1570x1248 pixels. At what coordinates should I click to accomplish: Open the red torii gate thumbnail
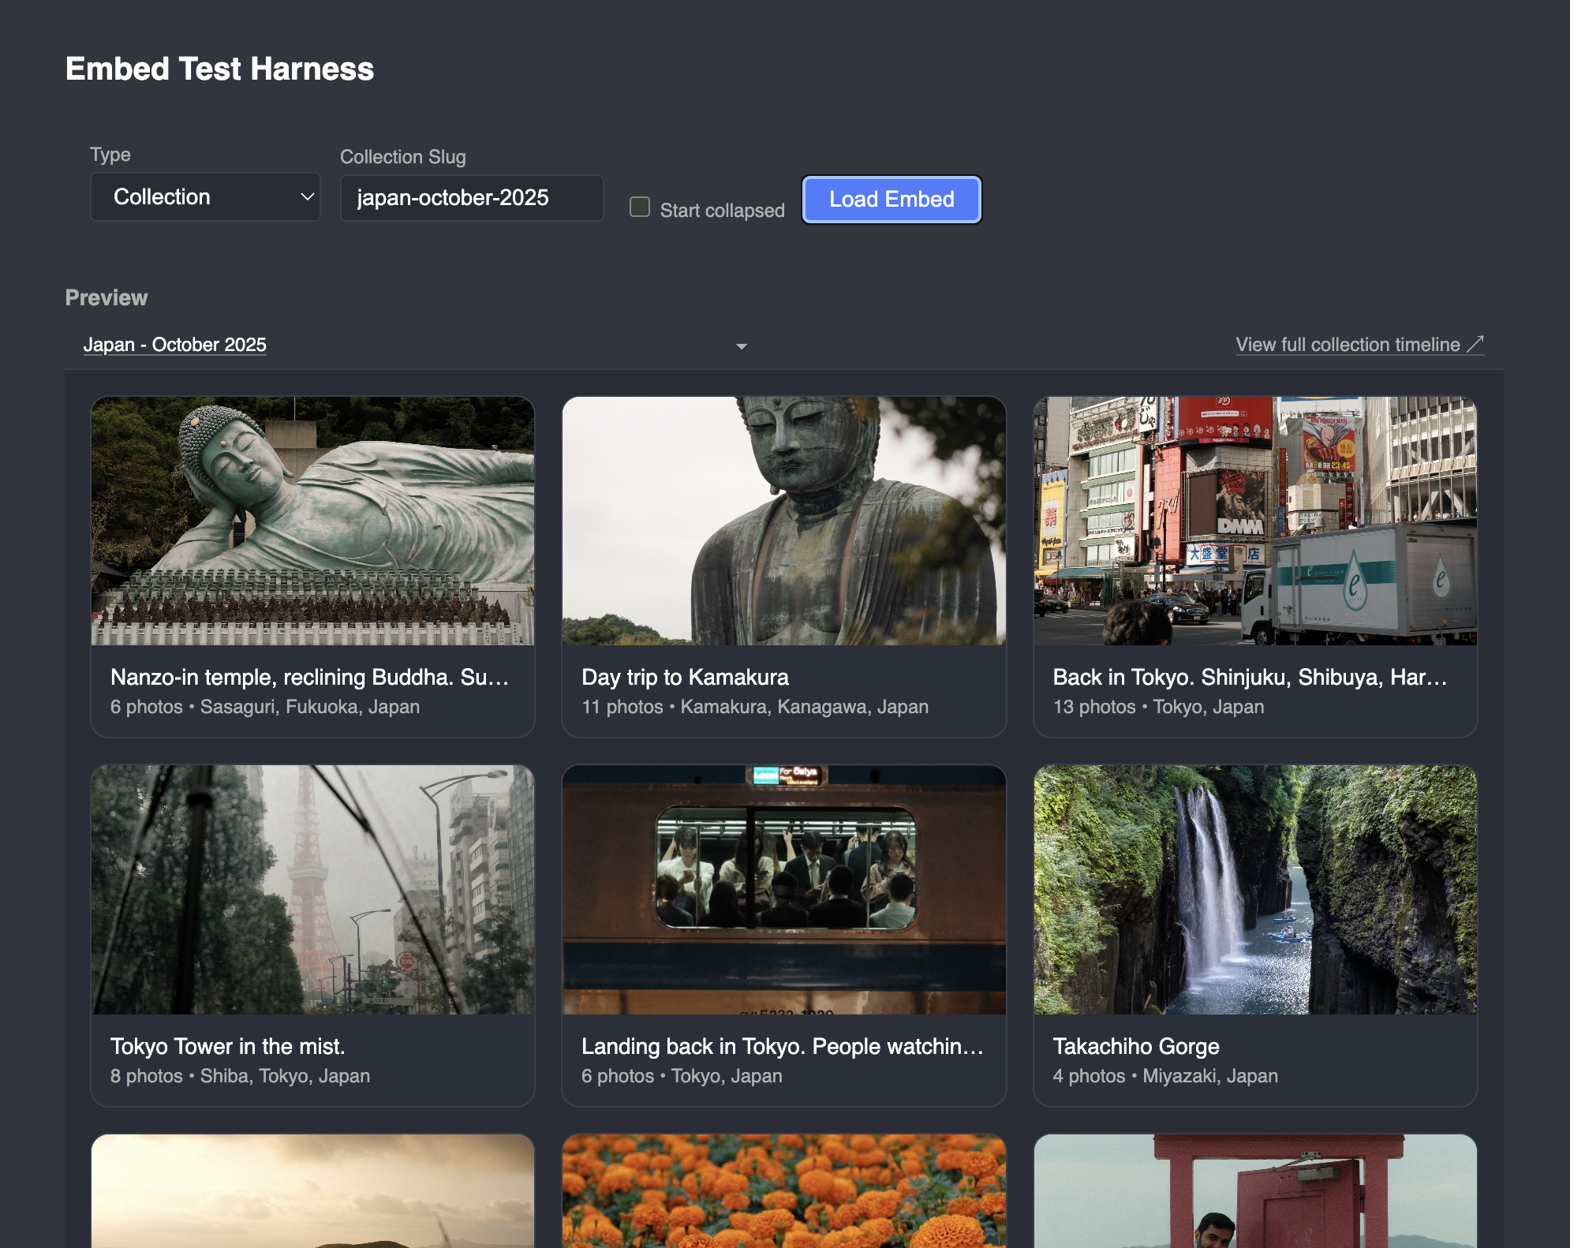click(1254, 1191)
